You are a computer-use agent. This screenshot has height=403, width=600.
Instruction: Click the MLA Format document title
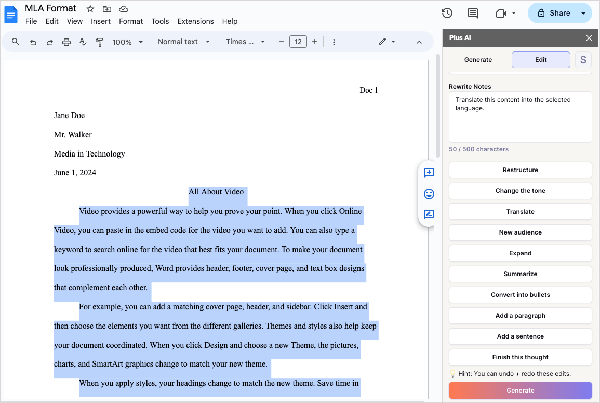click(50, 8)
